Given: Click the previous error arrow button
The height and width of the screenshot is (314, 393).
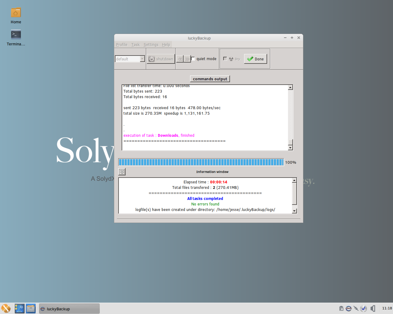Looking at the screenshot, I should 180,59.
